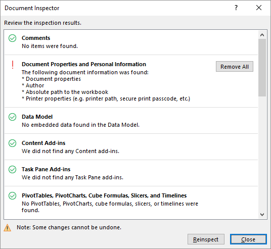Click the scrollbar down arrow

pyautogui.click(x=262, y=215)
